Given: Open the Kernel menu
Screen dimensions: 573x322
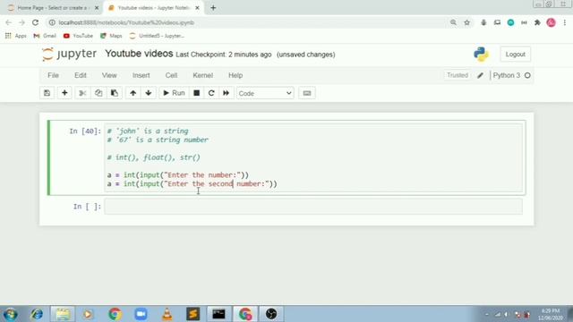Looking at the screenshot, I should [x=203, y=75].
